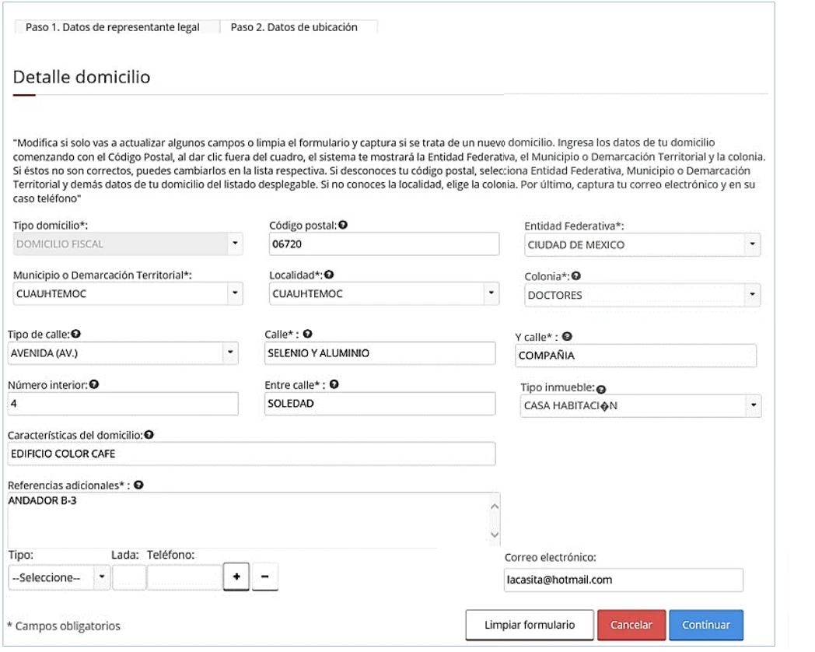Click the Lada input box
The width and height of the screenshot is (815, 652).
(129, 577)
